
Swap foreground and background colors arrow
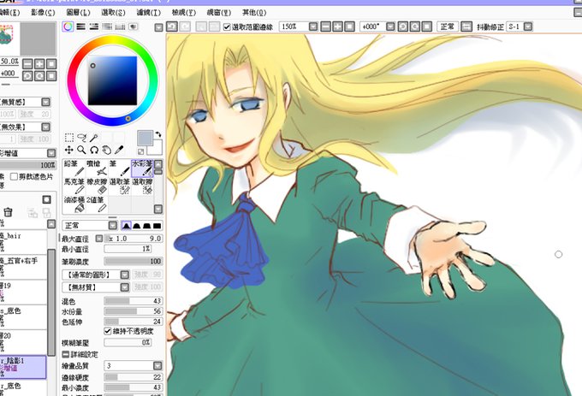point(158,134)
